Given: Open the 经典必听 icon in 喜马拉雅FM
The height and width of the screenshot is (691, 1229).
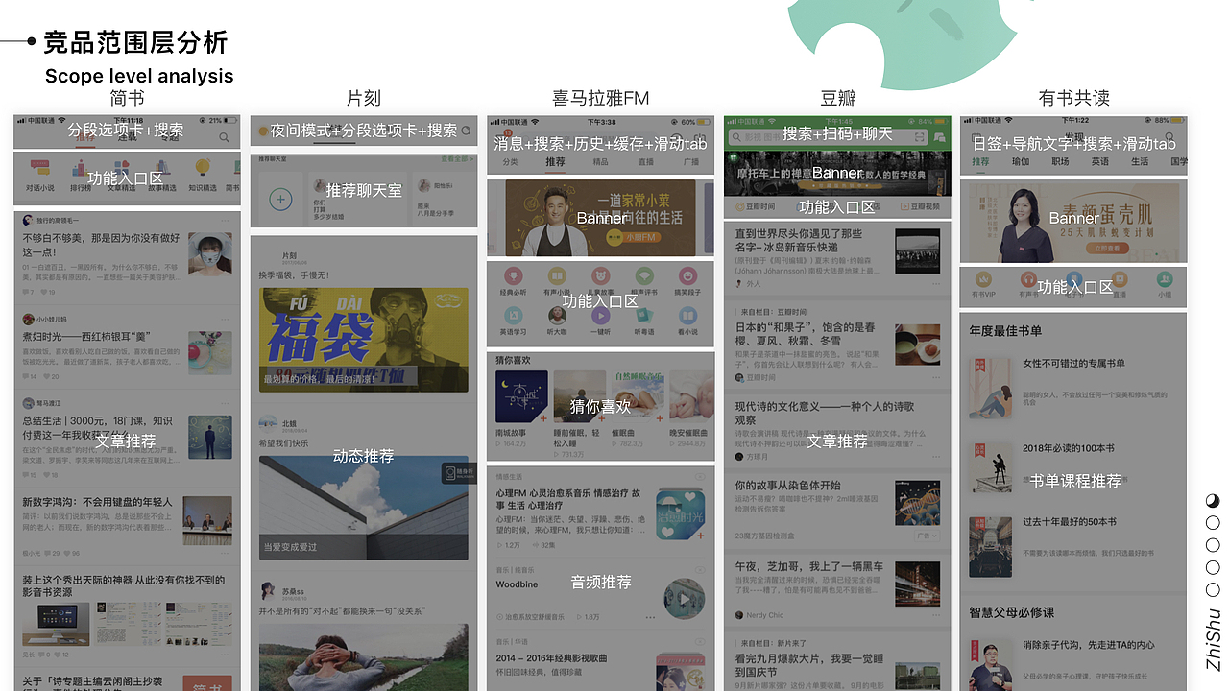Looking at the screenshot, I should pos(513,275).
